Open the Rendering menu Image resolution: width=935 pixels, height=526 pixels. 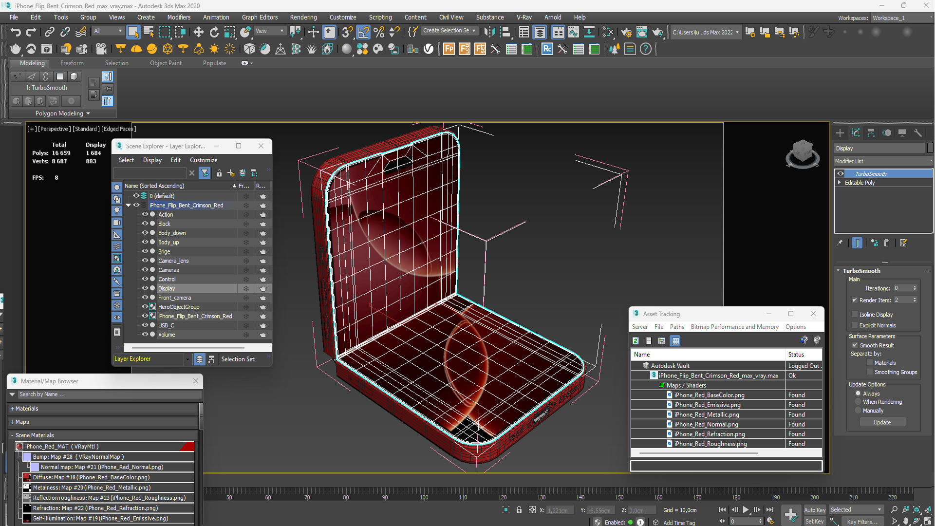coord(302,18)
